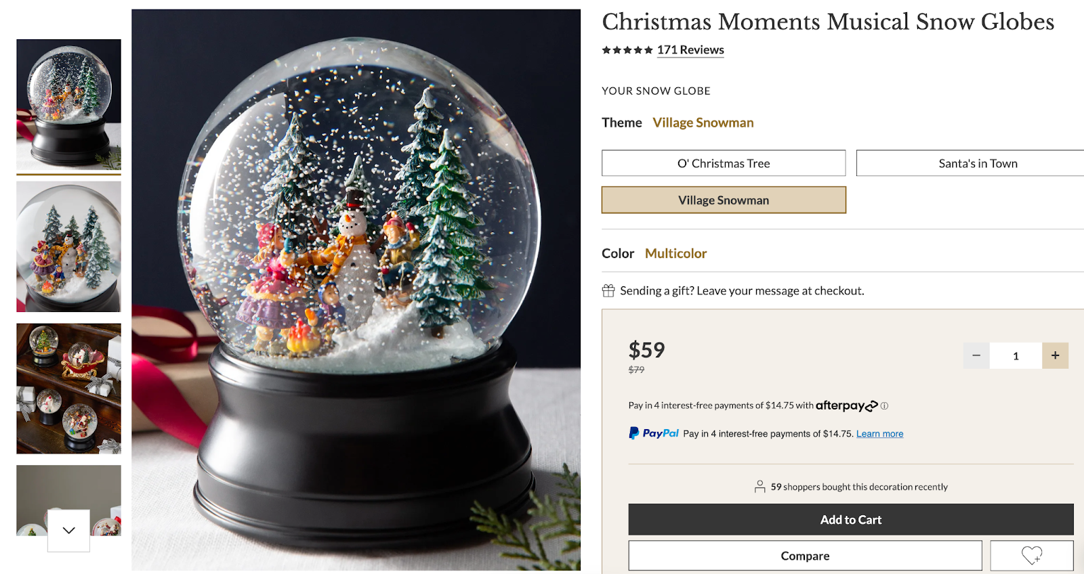Screen dimensions: 1084x574
Task: Decrease quantity with the minus button
Action: coord(976,355)
